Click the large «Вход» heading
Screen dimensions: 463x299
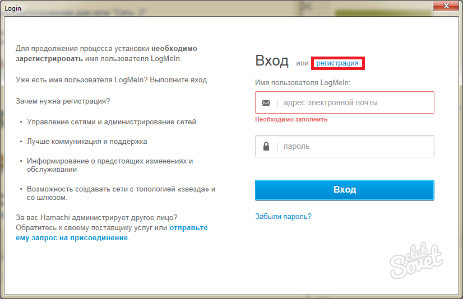271,61
